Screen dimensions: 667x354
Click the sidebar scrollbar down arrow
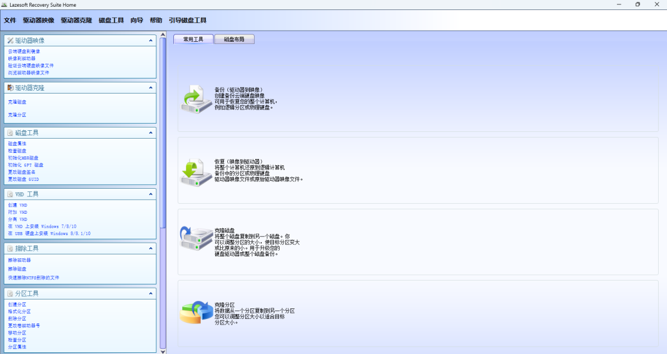point(163,351)
